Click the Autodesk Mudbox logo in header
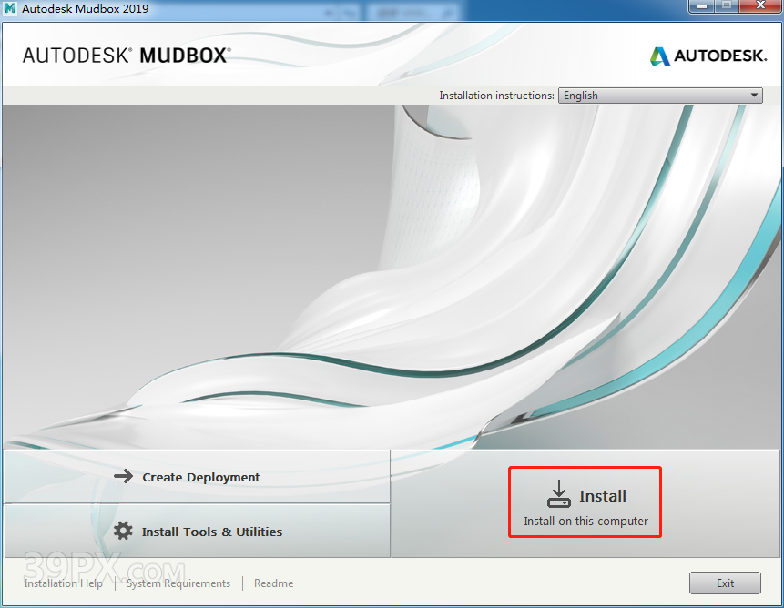 [126, 56]
